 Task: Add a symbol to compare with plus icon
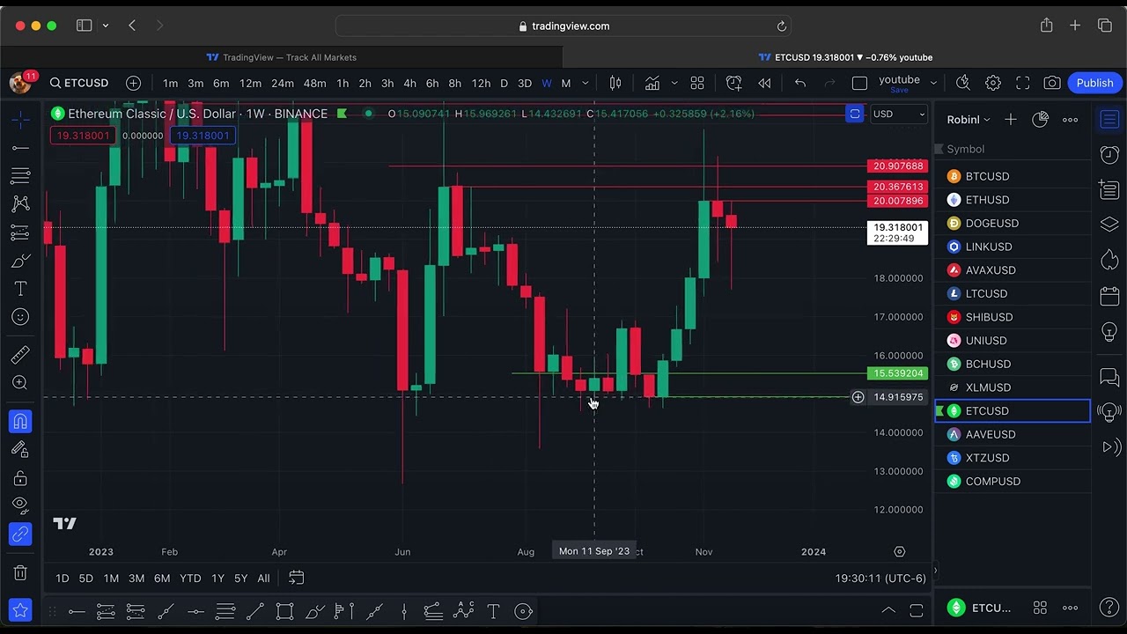coord(133,83)
